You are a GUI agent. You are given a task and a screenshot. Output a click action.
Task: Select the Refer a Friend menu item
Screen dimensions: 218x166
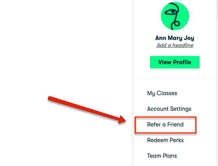(165, 125)
